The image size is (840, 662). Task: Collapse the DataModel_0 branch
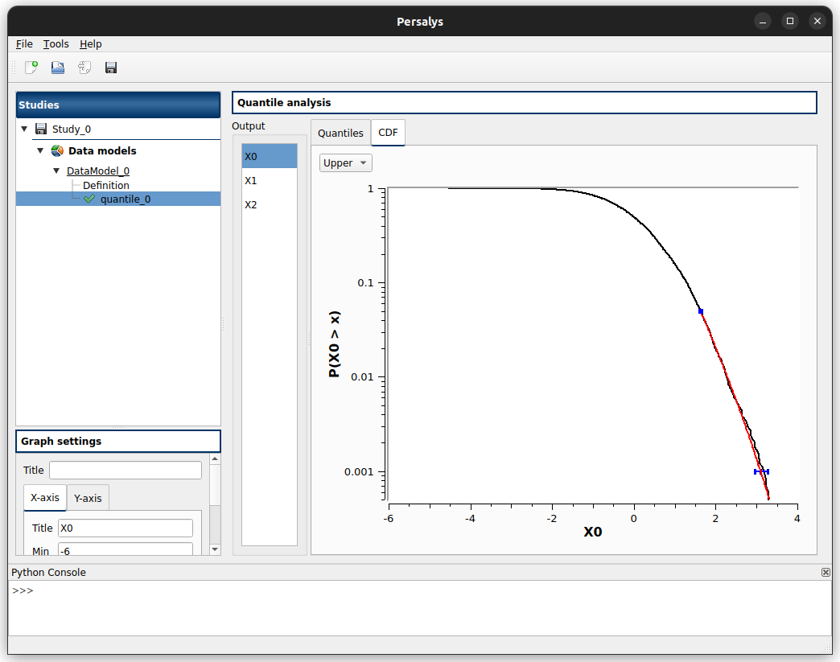56,171
